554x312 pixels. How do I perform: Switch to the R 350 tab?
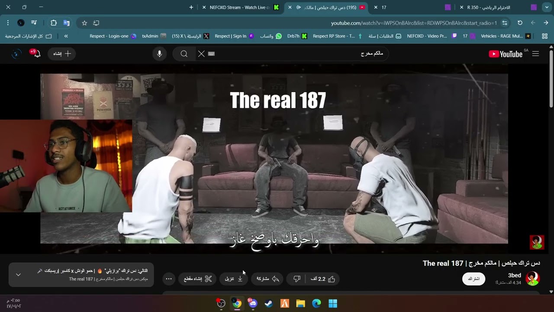click(x=498, y=7)
